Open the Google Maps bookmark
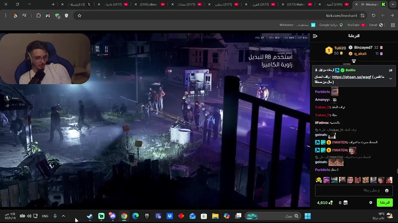This screenshot has width=398, height=223. coord(331,25)
